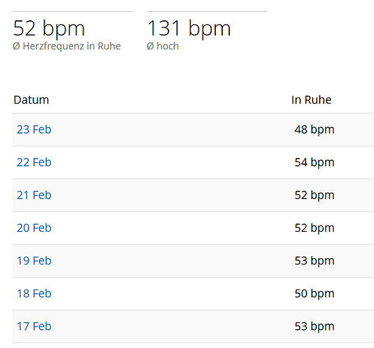This screenshot has width=374, height=348.
Task: Click 53 bpm in the 19 Feb row
Action: coord(314,261)
